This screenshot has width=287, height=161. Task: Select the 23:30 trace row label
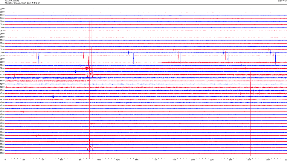[2, 153]
